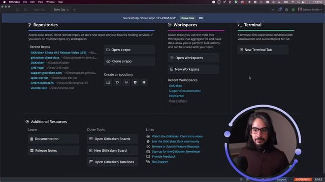Close the active New Tab

[68, 10]
